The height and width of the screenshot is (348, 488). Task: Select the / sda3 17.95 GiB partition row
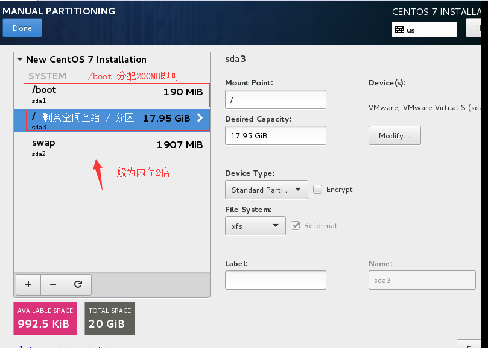pyautogui.click(x=112, y=120)
